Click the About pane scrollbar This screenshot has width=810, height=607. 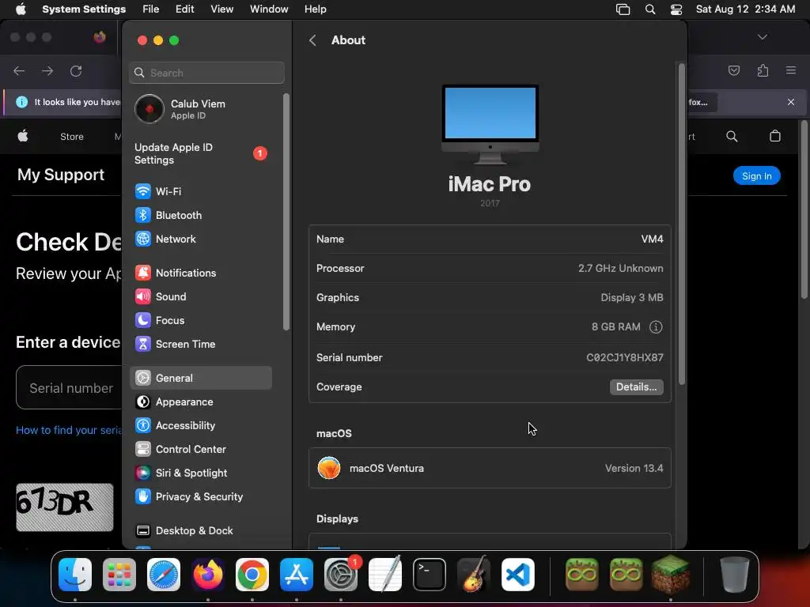(681, 224)
